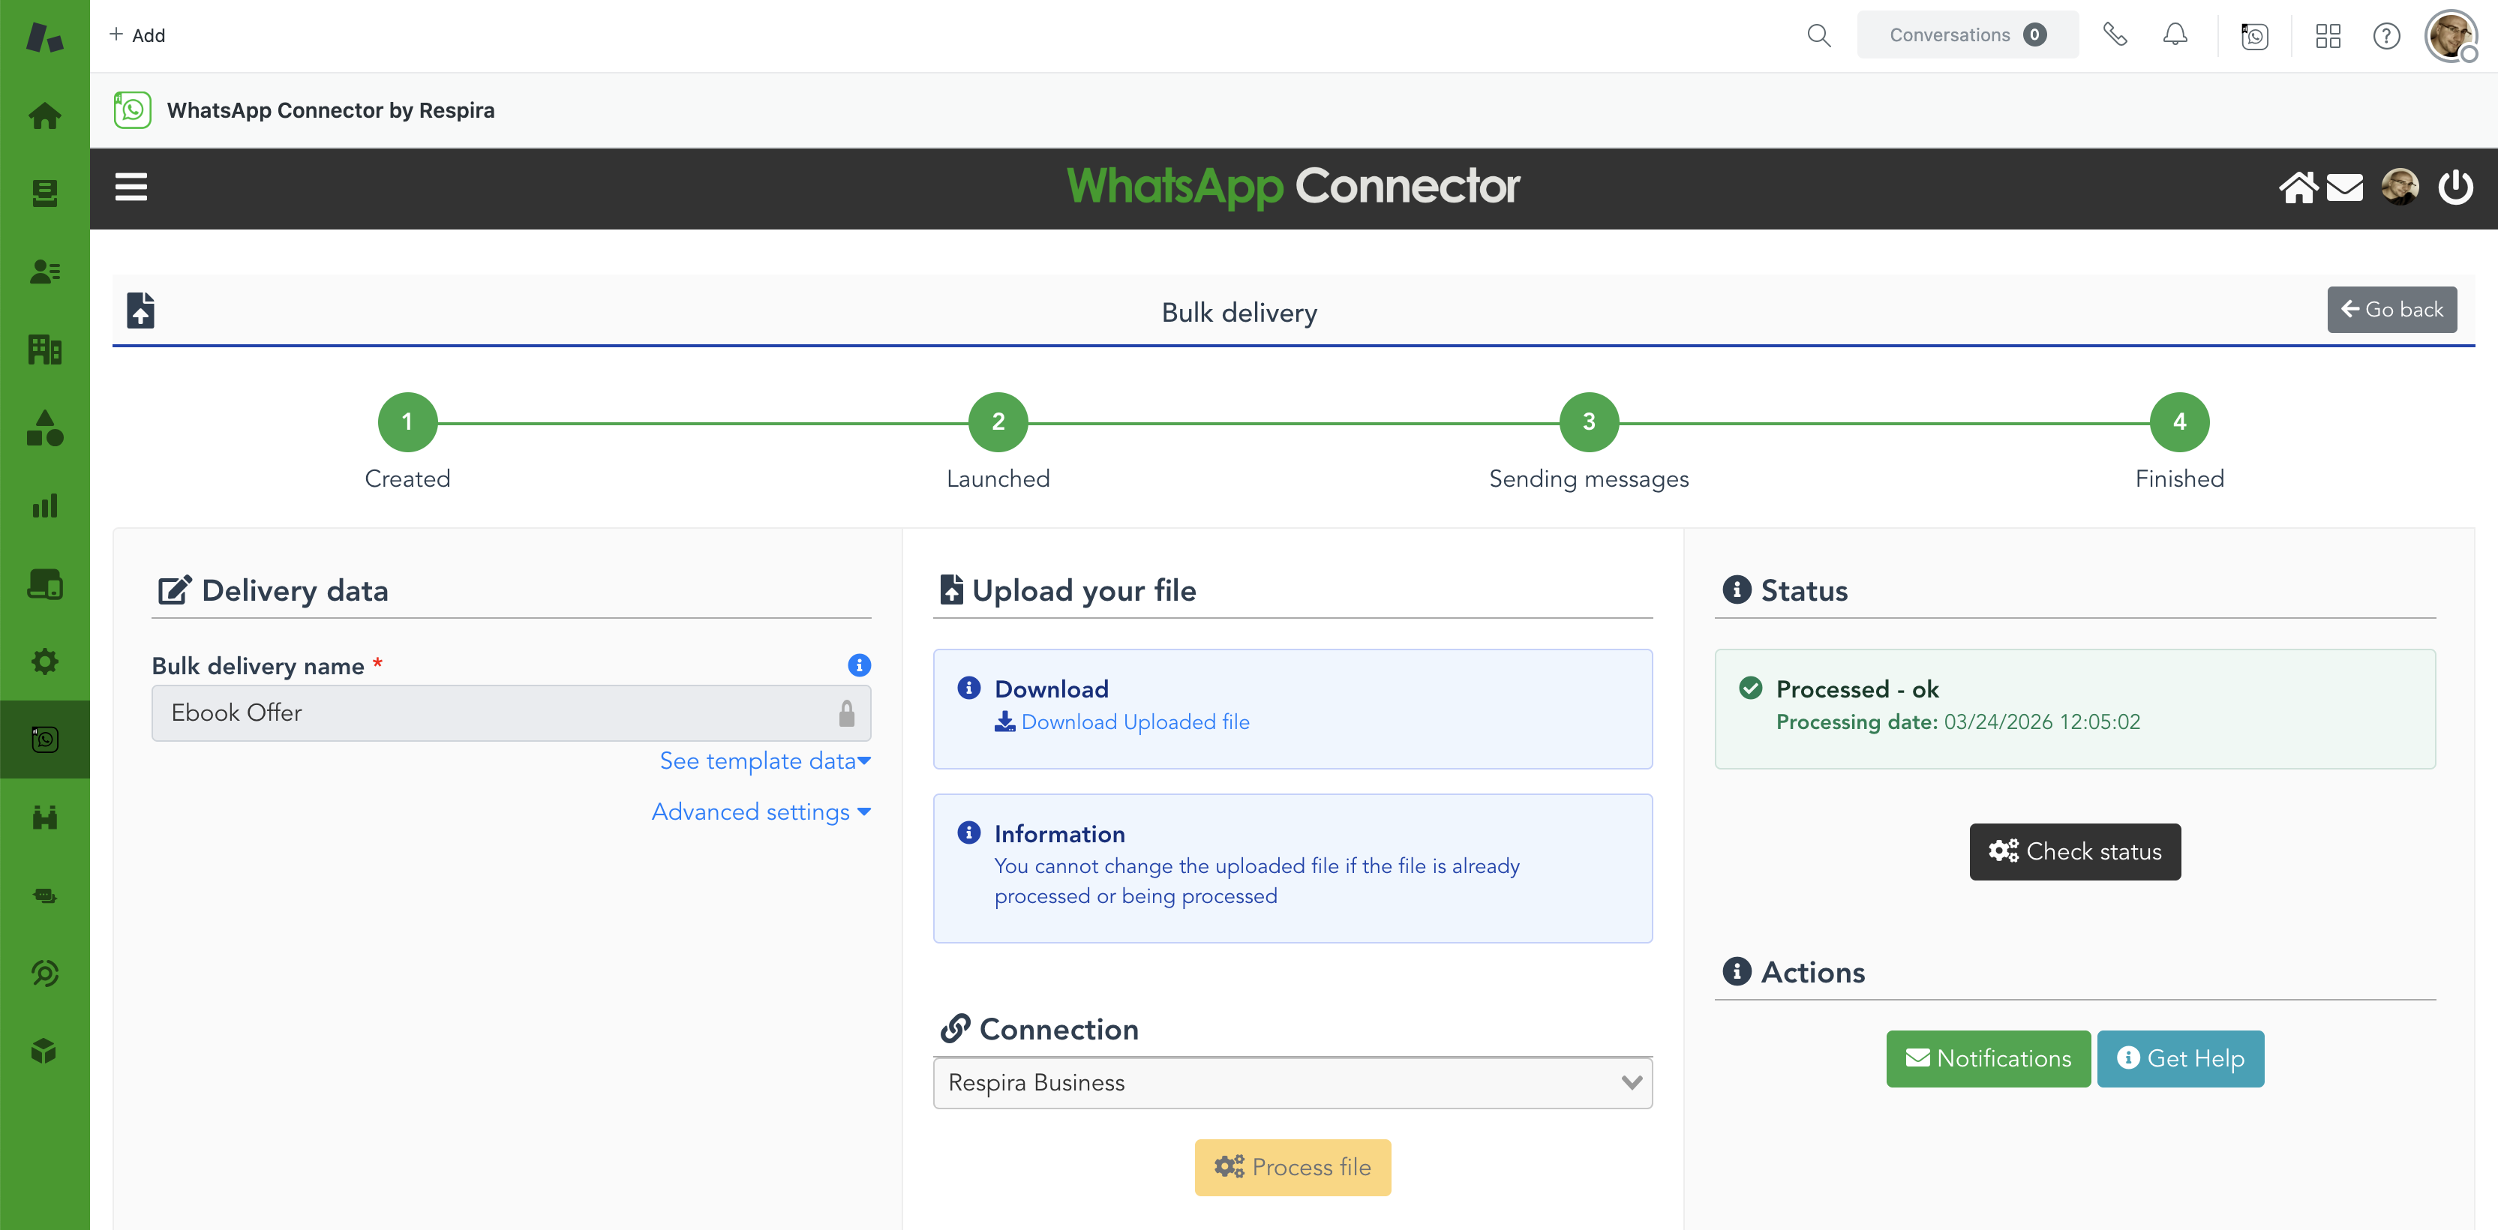Click the Conversations item in the top bar
This screenshot has width=2498, height=1230.
[x=1967, y=34]
